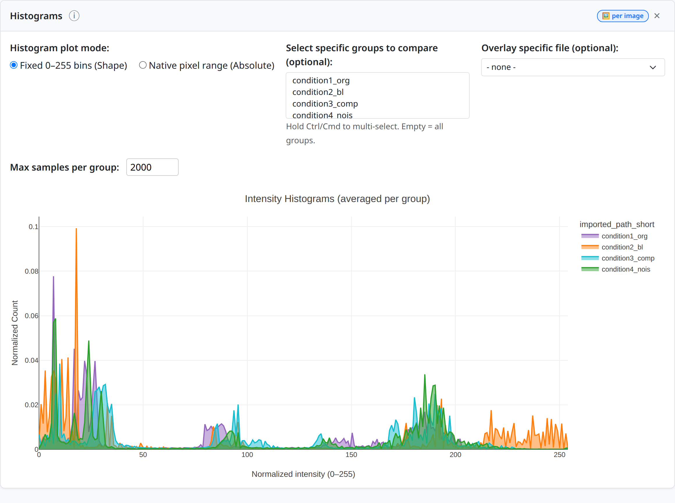The width and height of the screenshot is (675, 503).
Task: Select Native pixel range (Absolute) mode
Action: tap(143, 65)
